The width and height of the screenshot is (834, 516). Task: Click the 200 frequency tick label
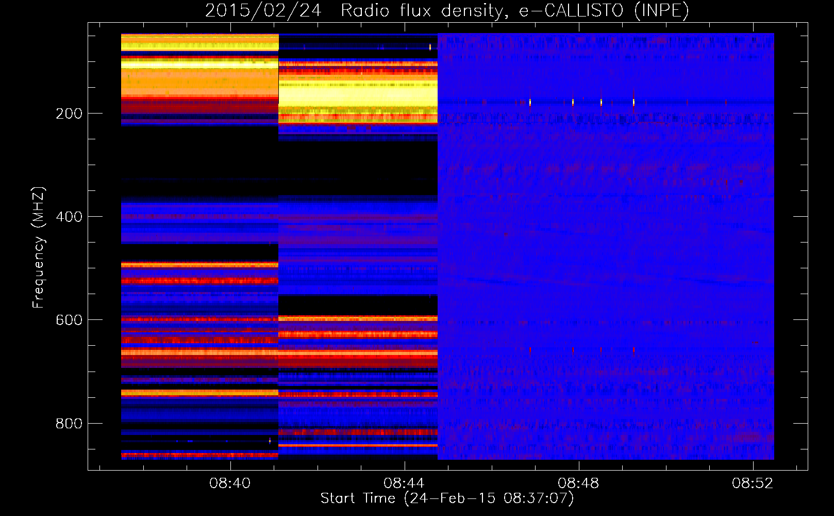pos(69,114)
